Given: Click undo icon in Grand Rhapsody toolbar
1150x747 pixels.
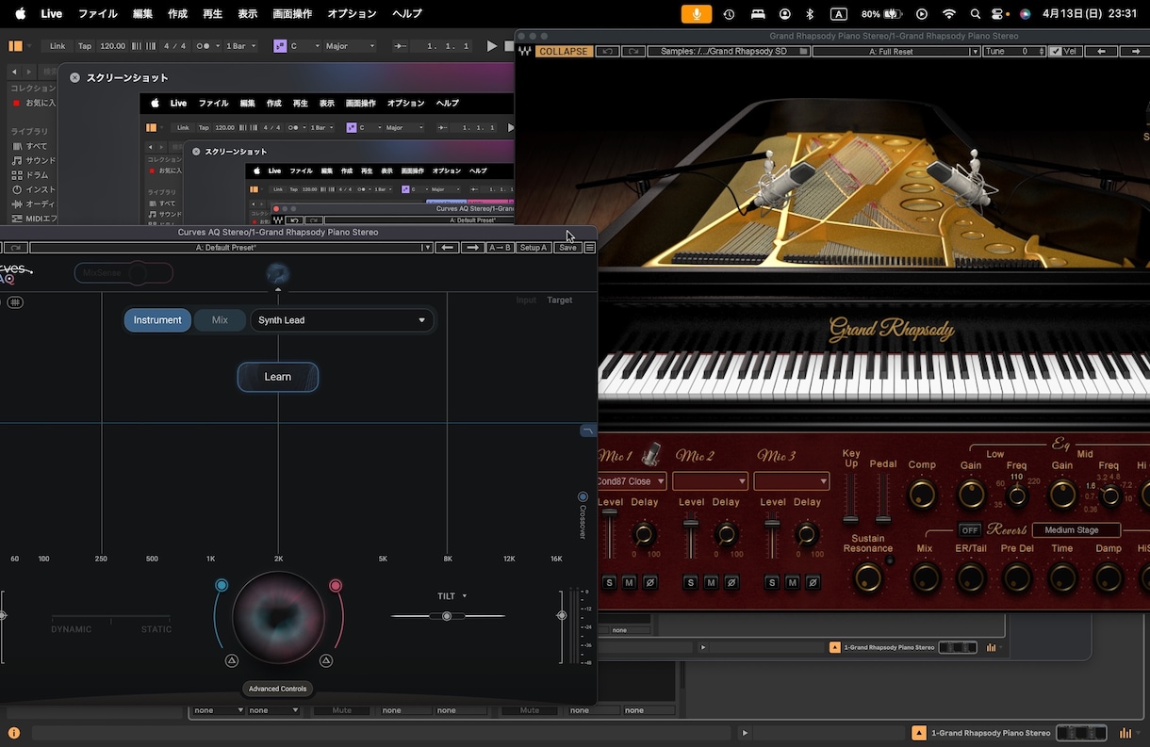Looking at the screenshot, I should click(608, 52).
